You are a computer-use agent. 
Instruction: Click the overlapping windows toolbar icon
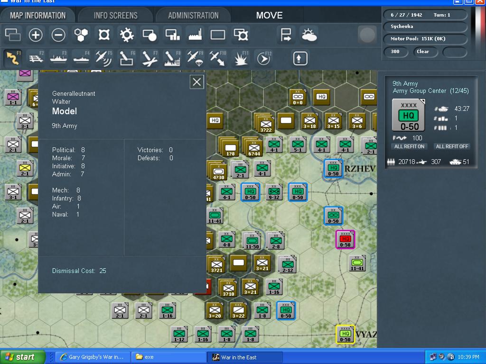13,35
